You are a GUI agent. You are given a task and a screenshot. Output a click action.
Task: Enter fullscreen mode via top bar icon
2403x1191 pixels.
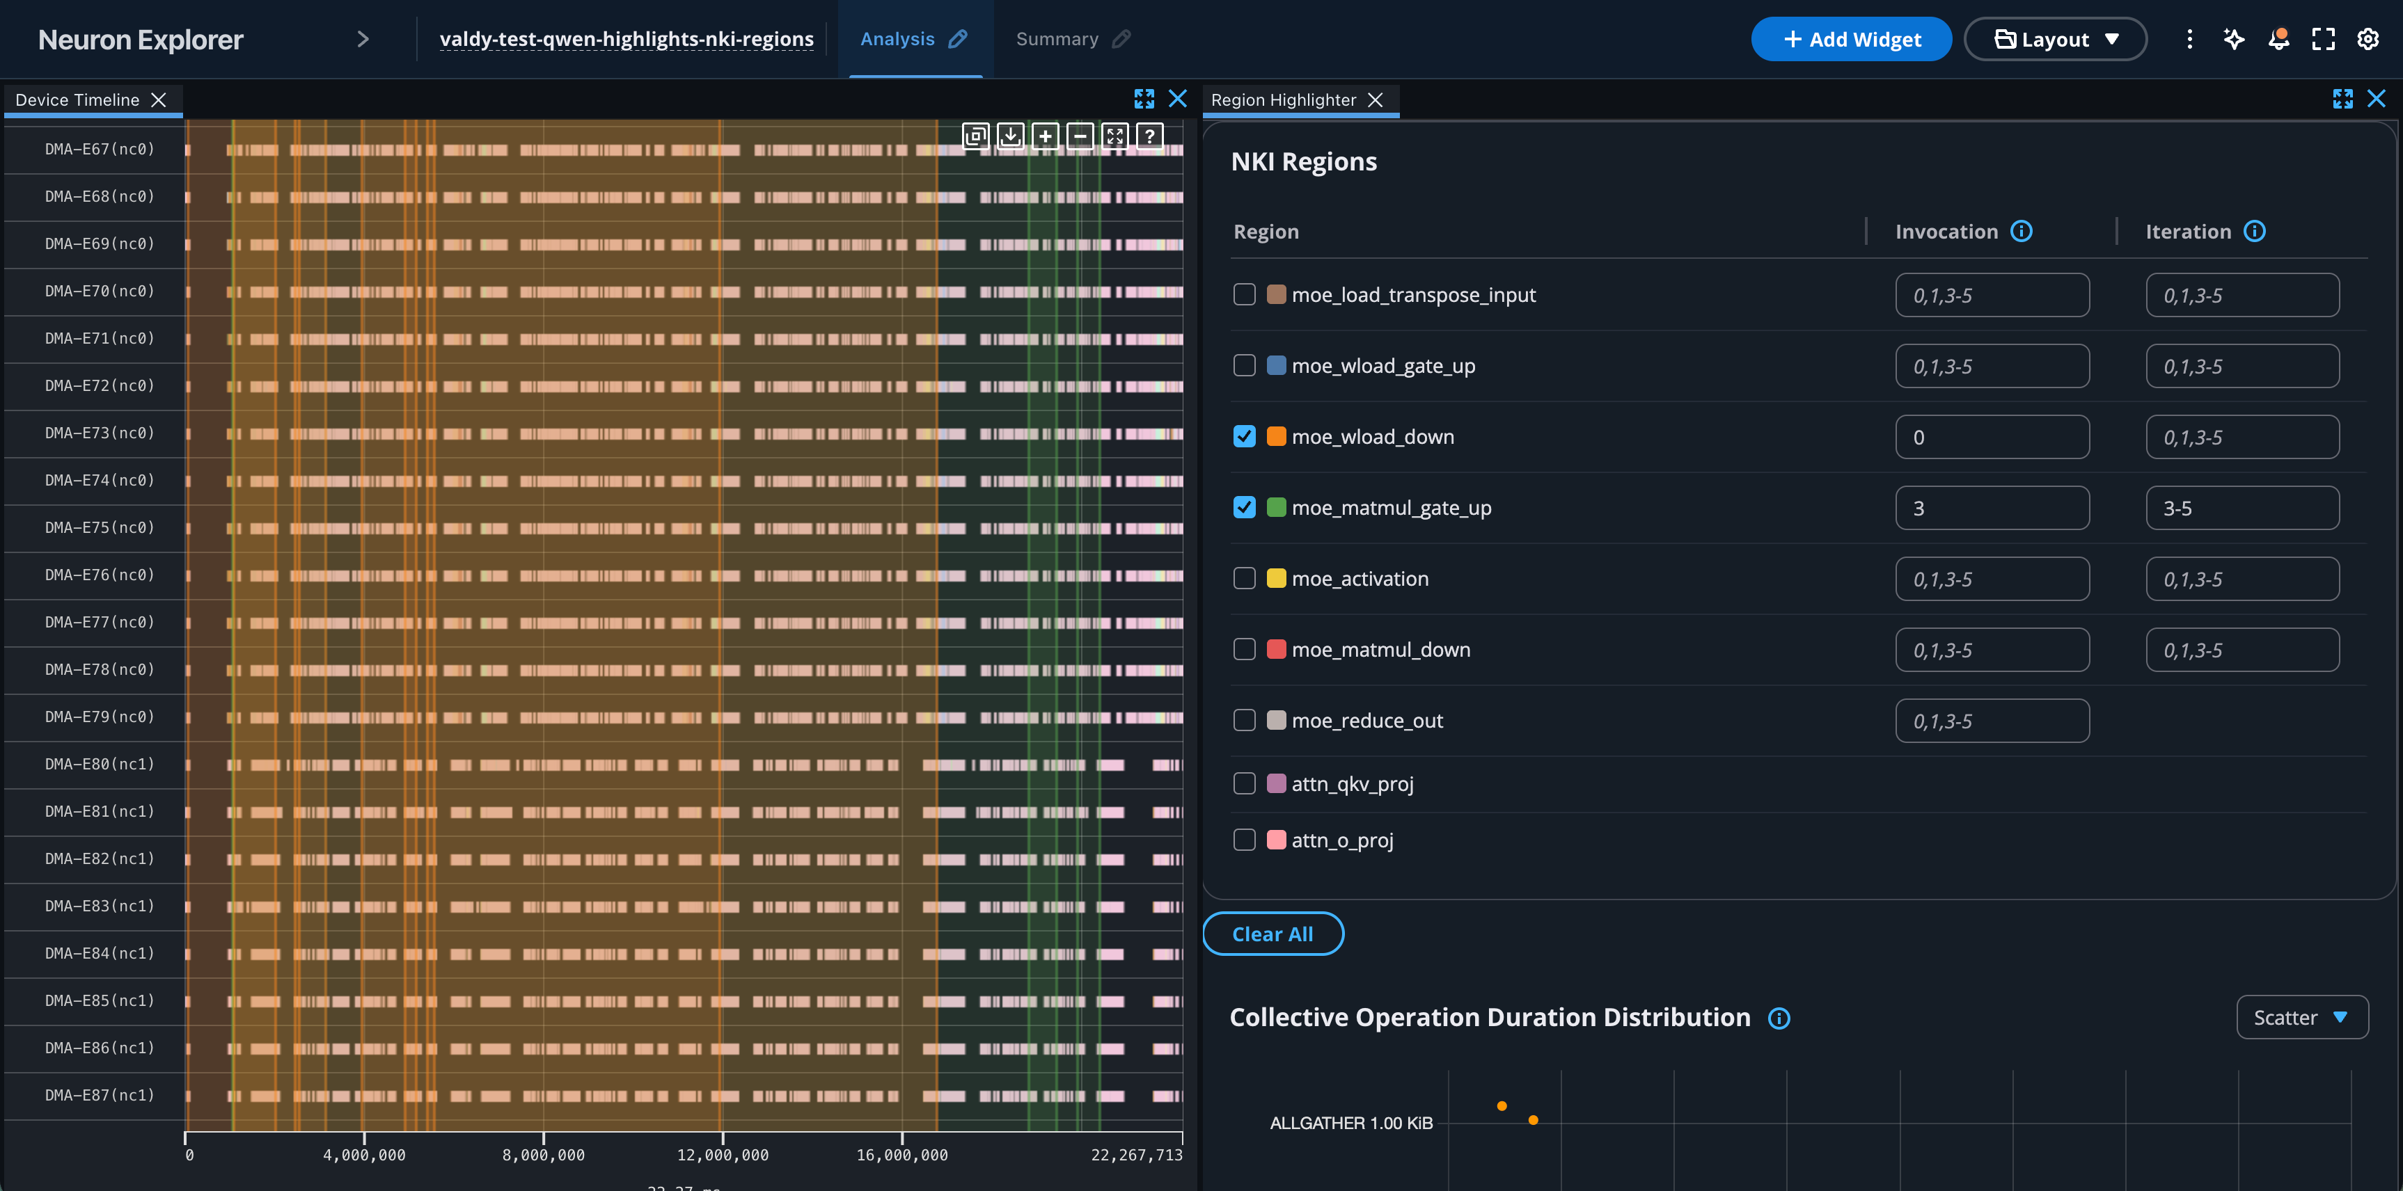pos(2324,39)
